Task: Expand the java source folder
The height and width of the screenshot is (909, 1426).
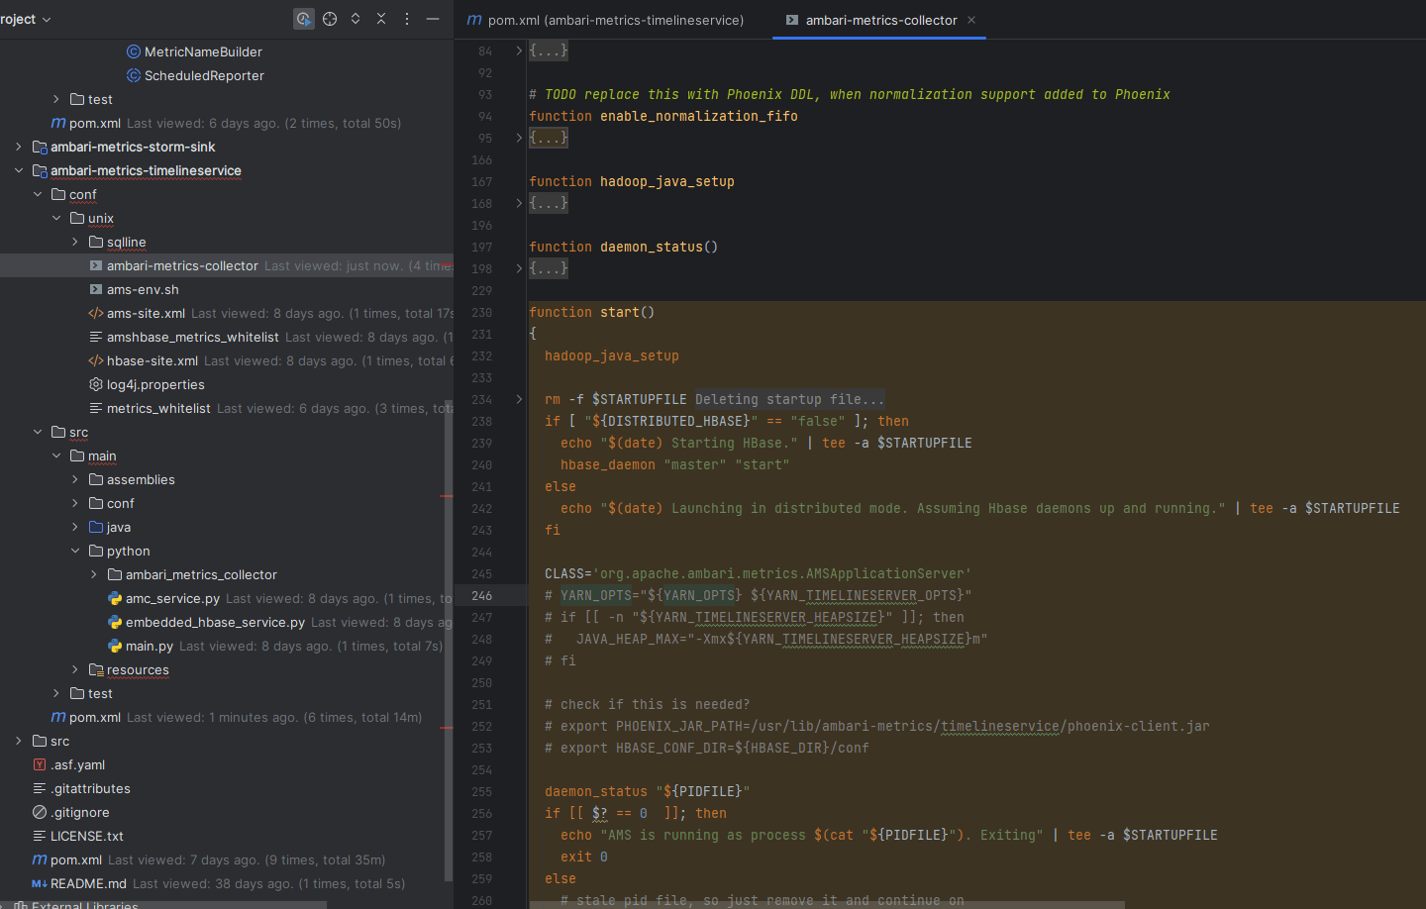Action: tap(75, 527)
